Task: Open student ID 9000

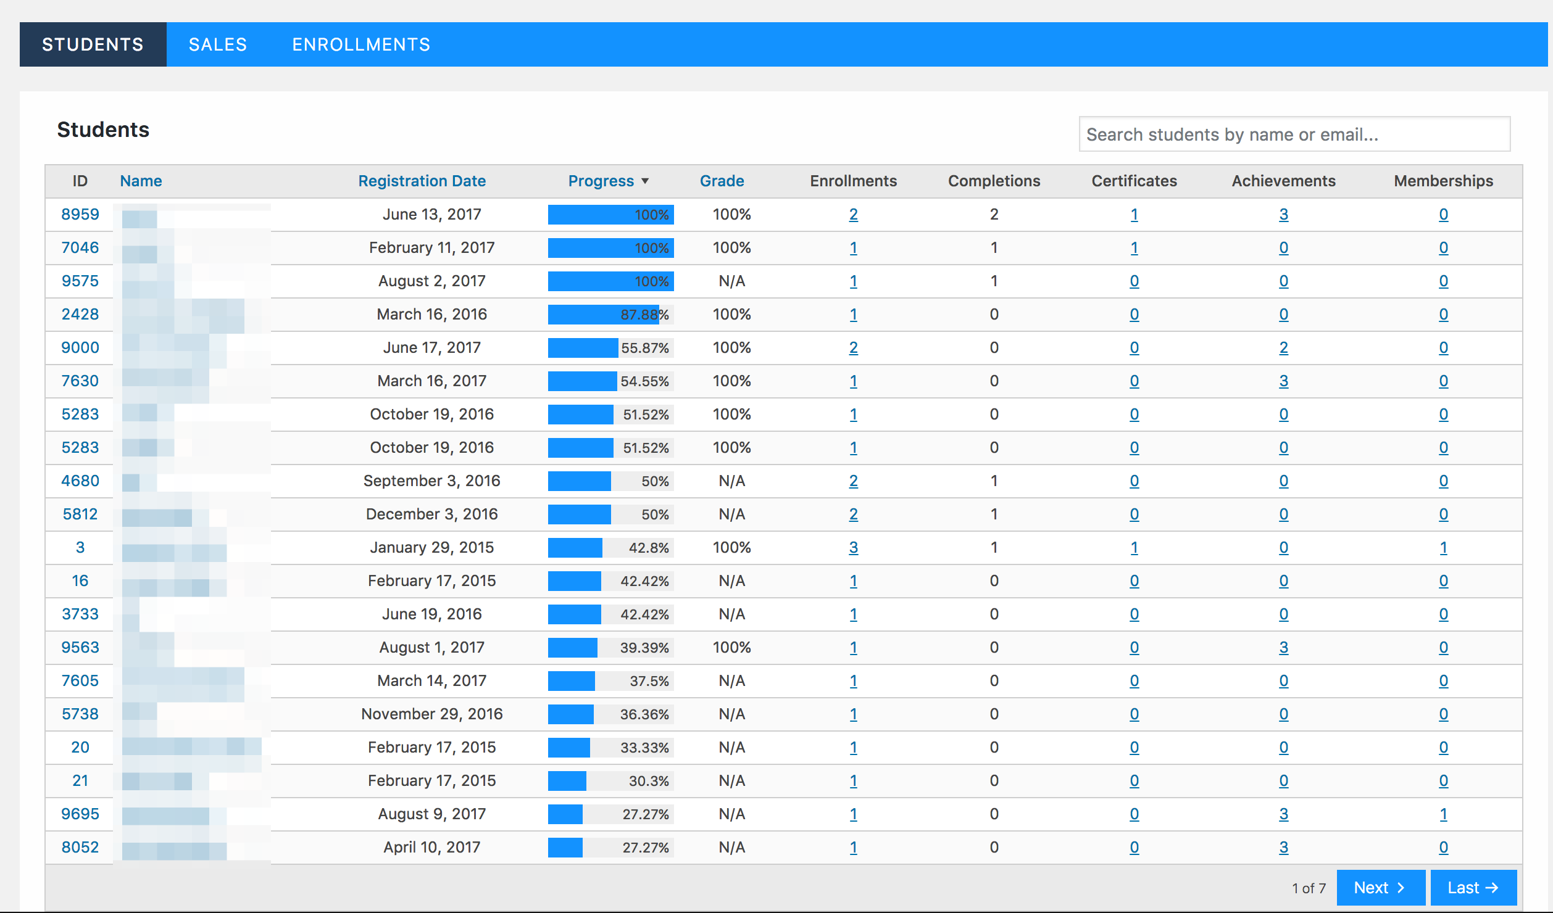Action: point(80,348)
